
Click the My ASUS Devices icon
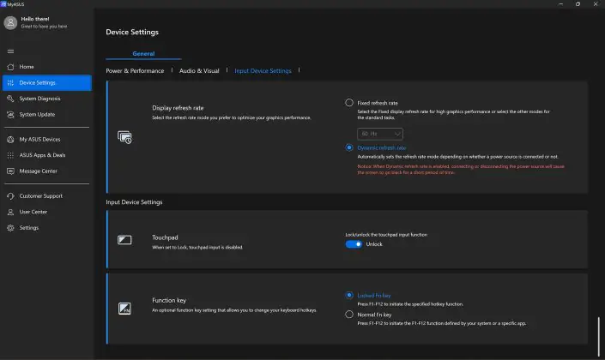[x=10, y=140]
